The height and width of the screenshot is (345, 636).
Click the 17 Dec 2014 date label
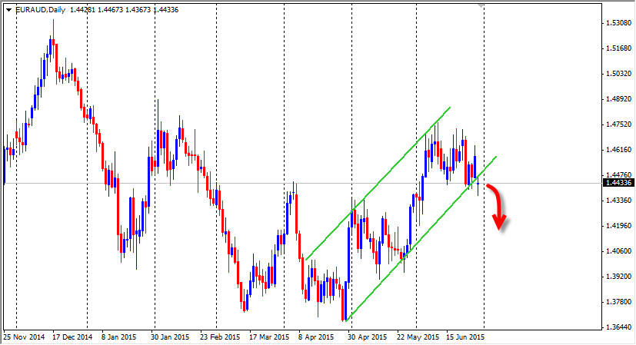click(x=72, y=337)
